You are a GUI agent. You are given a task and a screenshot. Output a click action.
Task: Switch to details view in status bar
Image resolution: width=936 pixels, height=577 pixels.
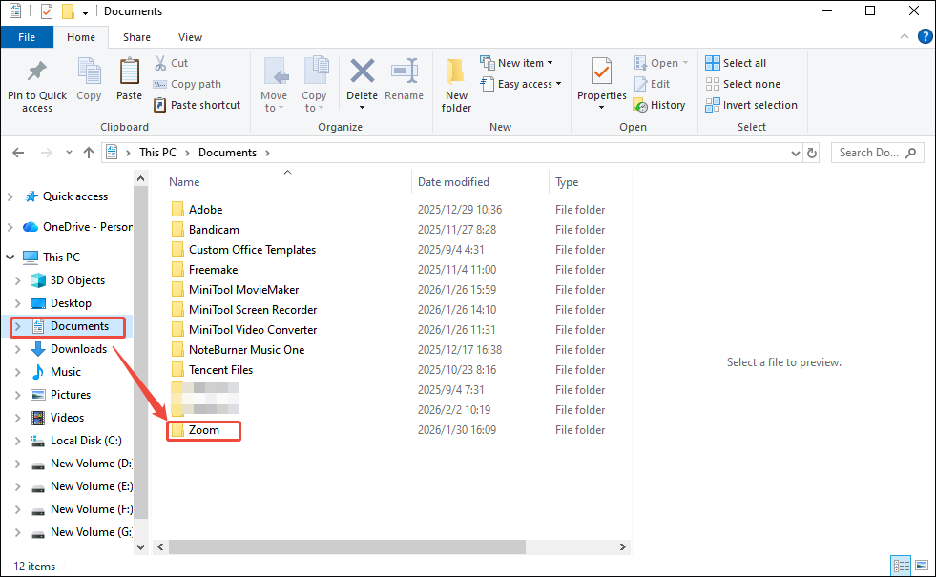click(901, 566)
